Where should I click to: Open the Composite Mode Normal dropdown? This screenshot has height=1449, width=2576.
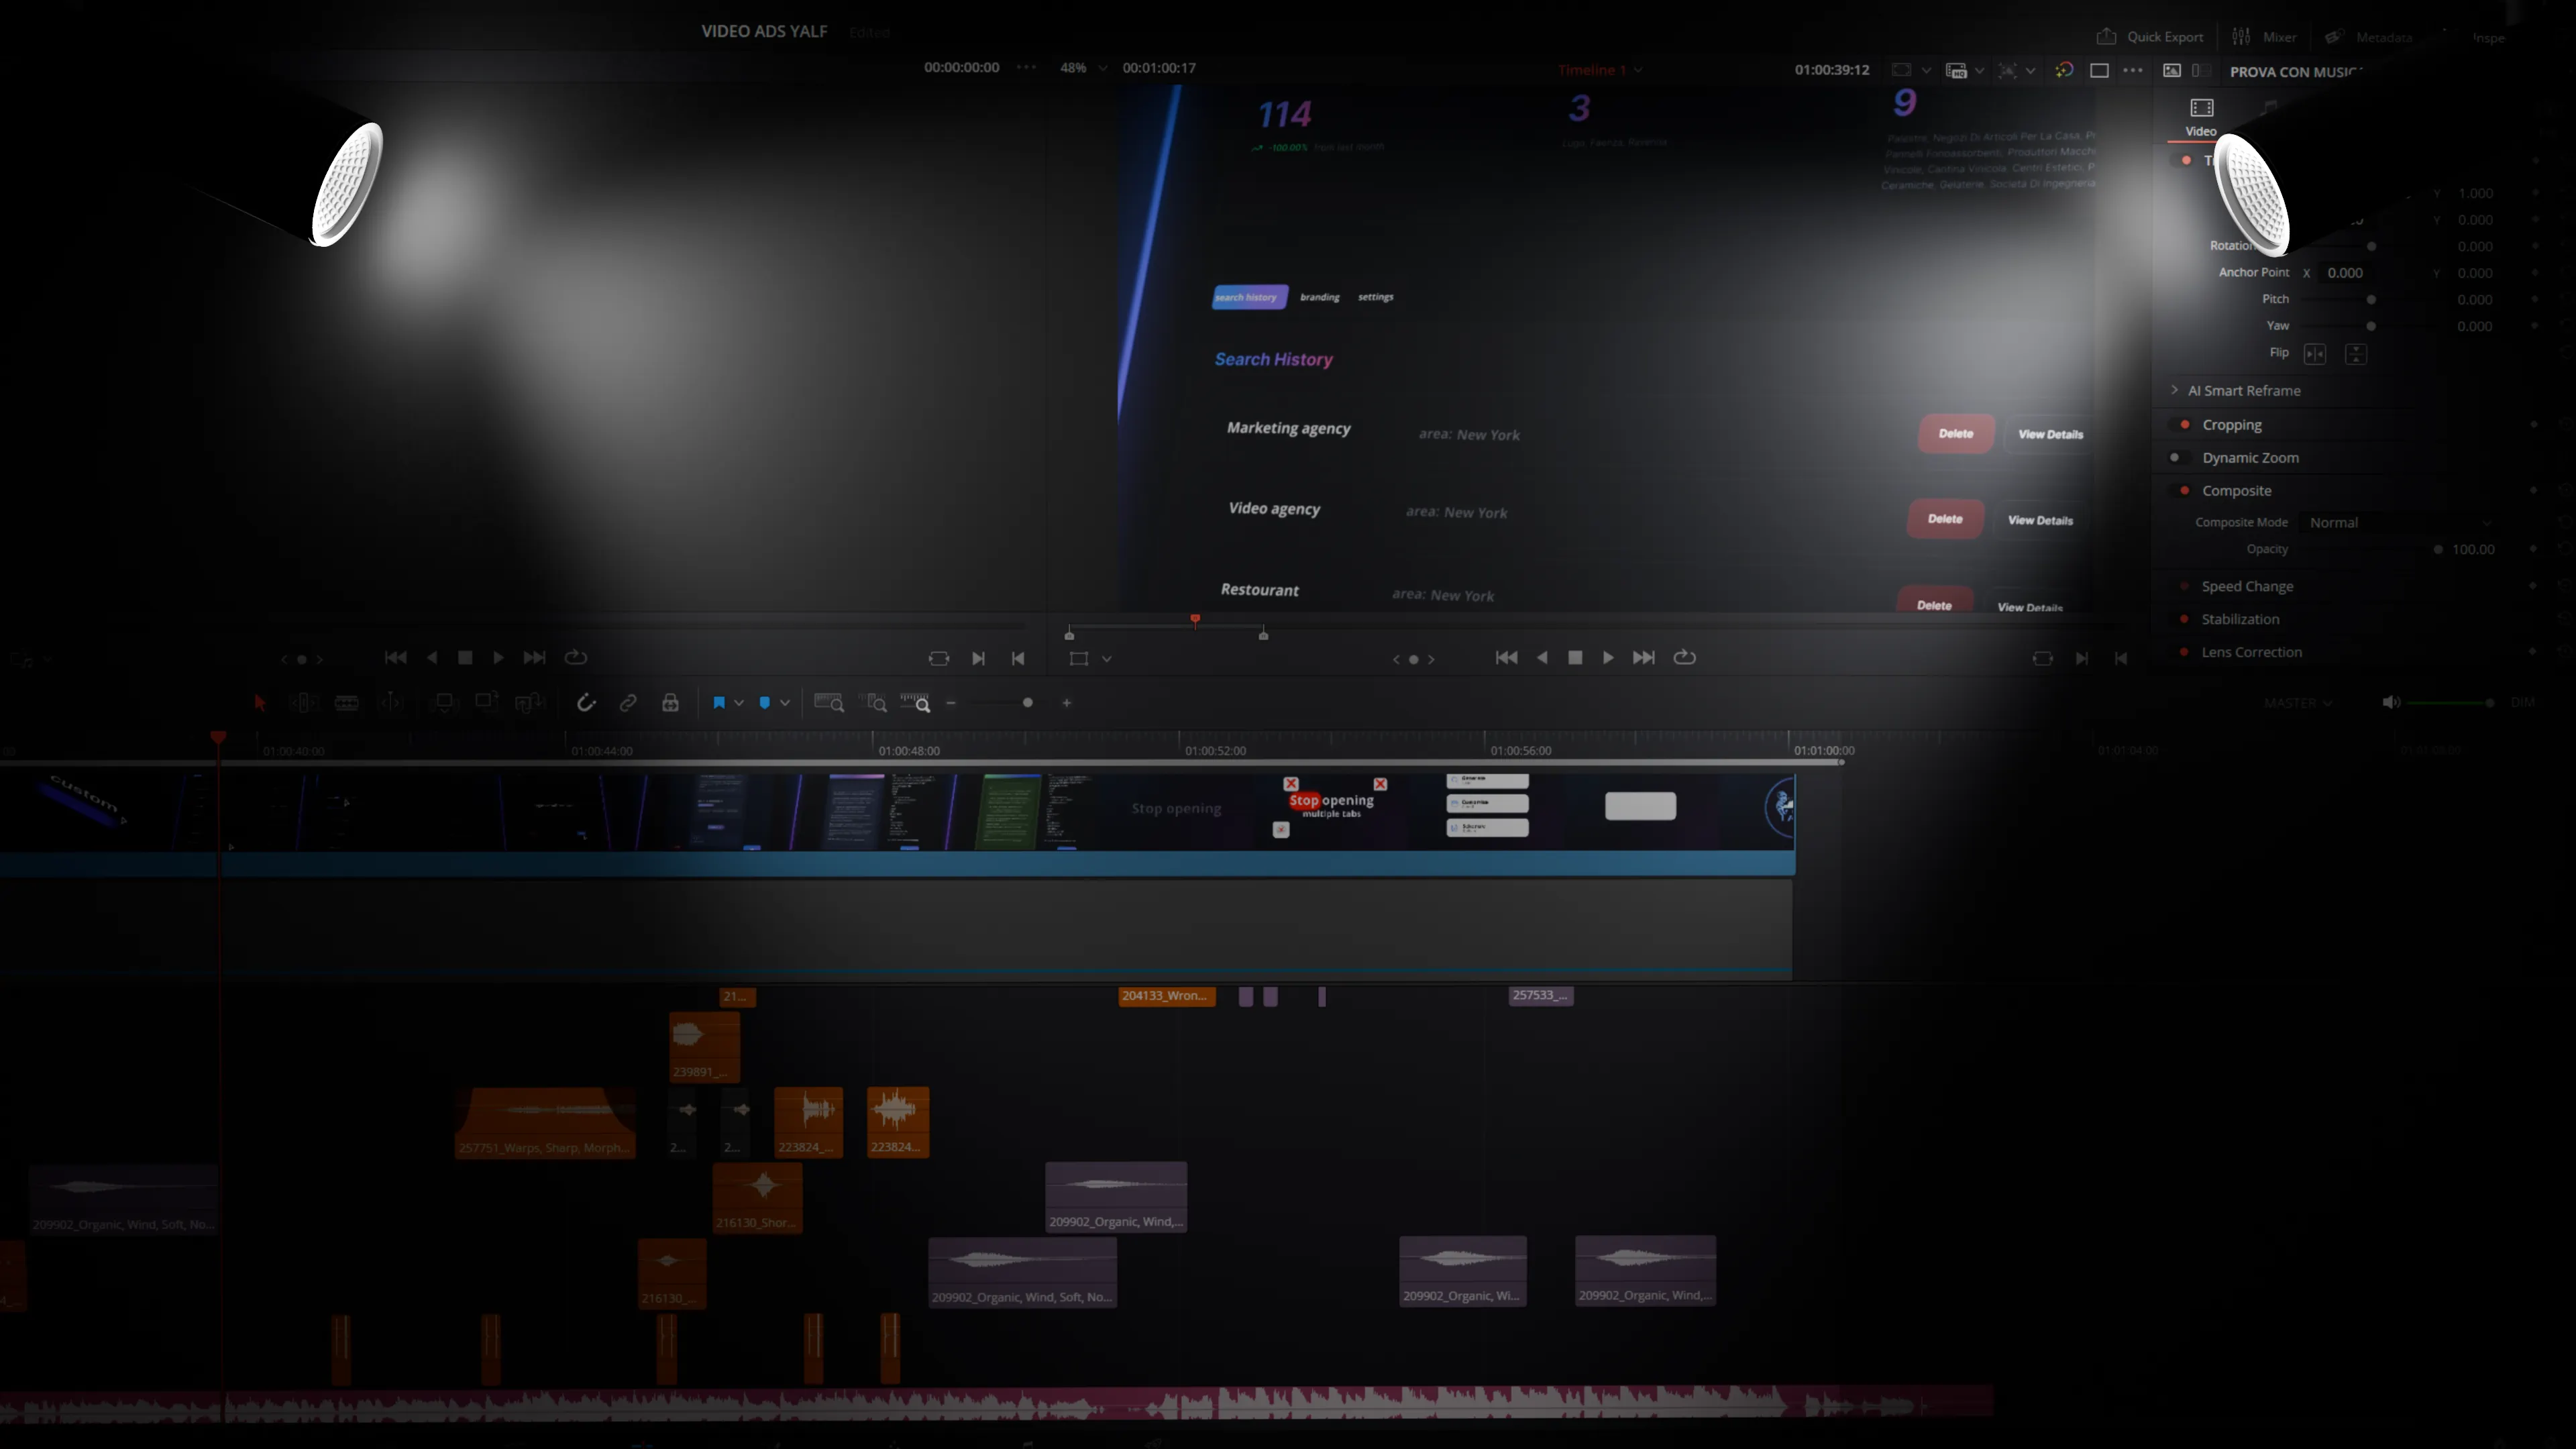[2398, 522]
